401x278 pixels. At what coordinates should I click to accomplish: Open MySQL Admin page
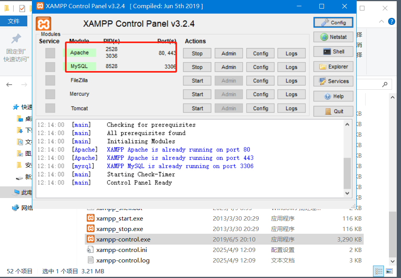[229, 67]
